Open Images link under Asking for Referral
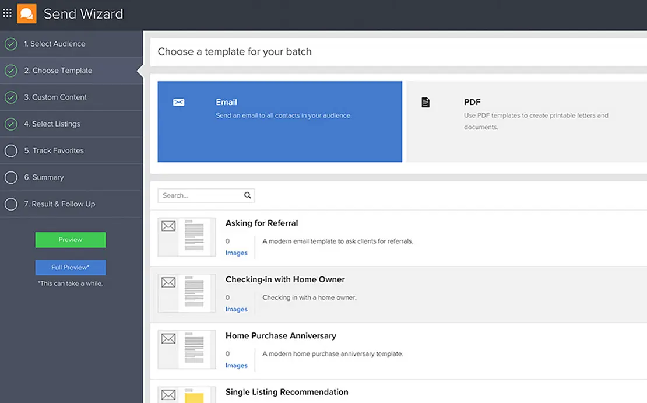The height and width of the screenshot is (403, 647). (237, 253)
